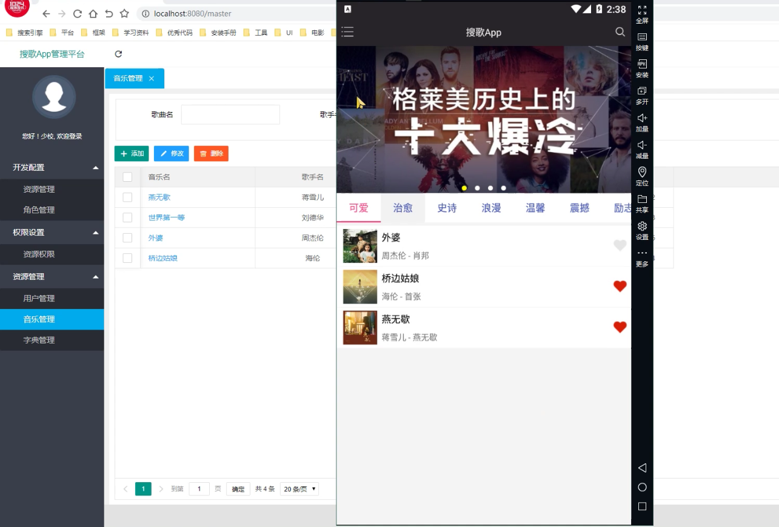Screen dimensions: 779x527
Task: Click the fourth banner carousel dot
Action: 503,188
